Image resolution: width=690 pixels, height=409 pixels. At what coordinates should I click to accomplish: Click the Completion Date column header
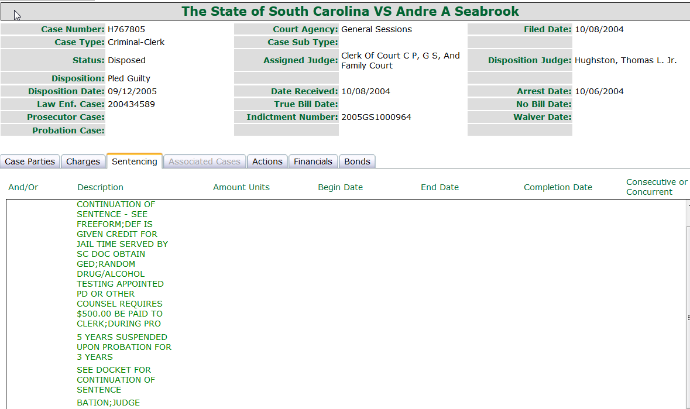(558, 187)
